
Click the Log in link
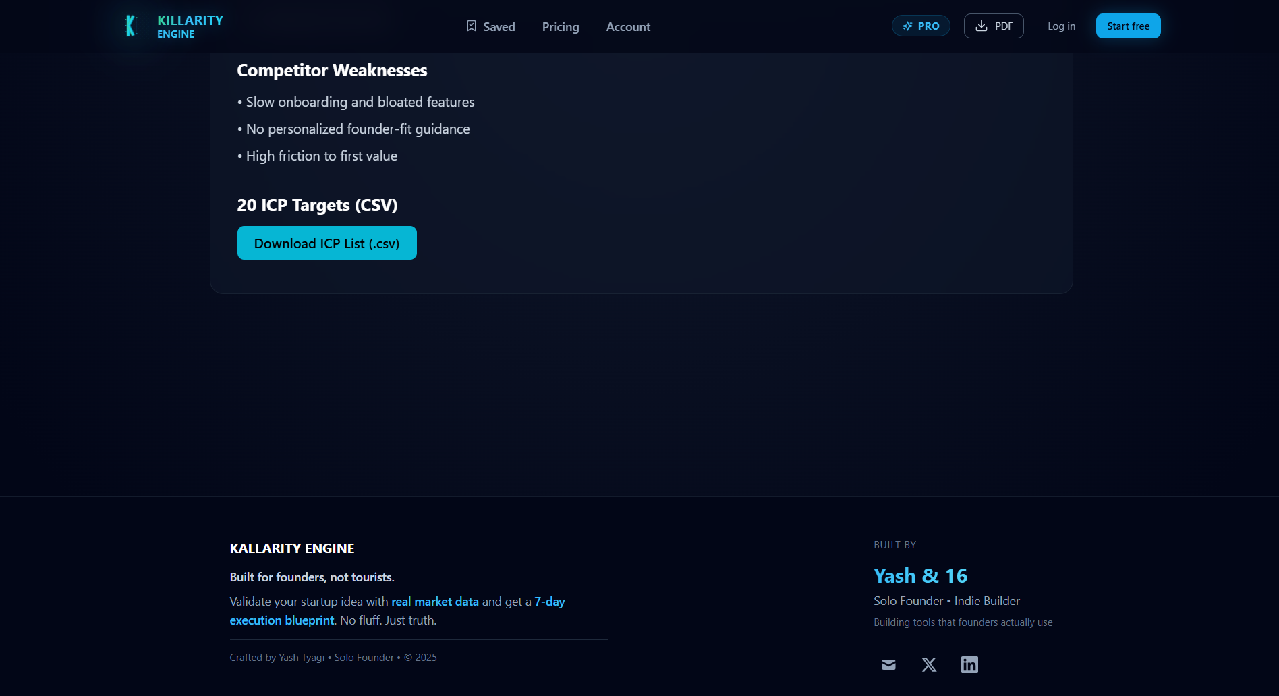coord(1061,26)
